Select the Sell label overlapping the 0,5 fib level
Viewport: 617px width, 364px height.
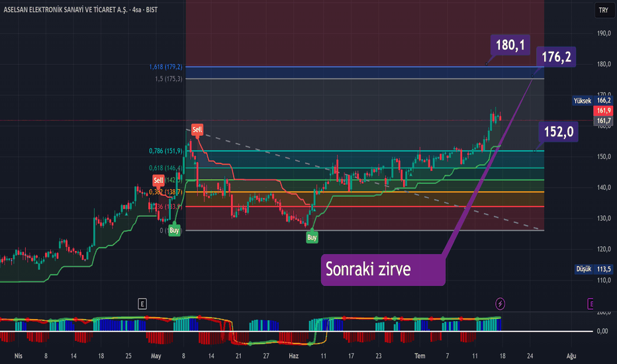[158, 180]
